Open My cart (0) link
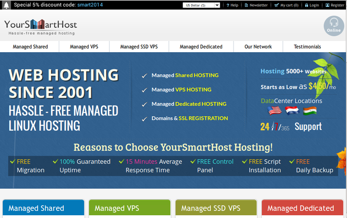 [x=289, y=5]
